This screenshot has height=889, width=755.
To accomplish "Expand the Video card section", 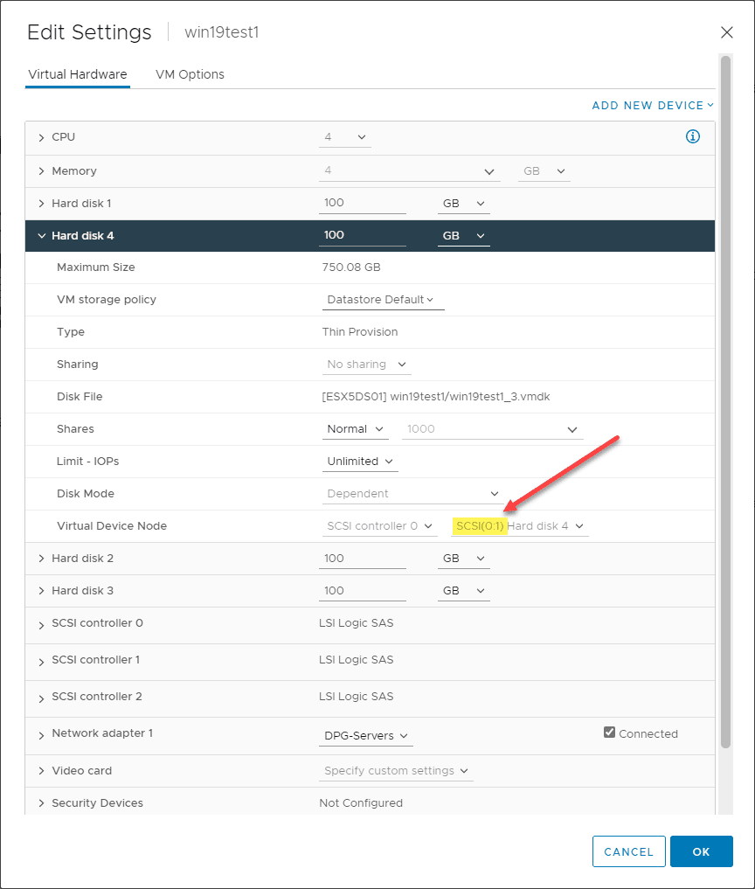I will point(41,771).
